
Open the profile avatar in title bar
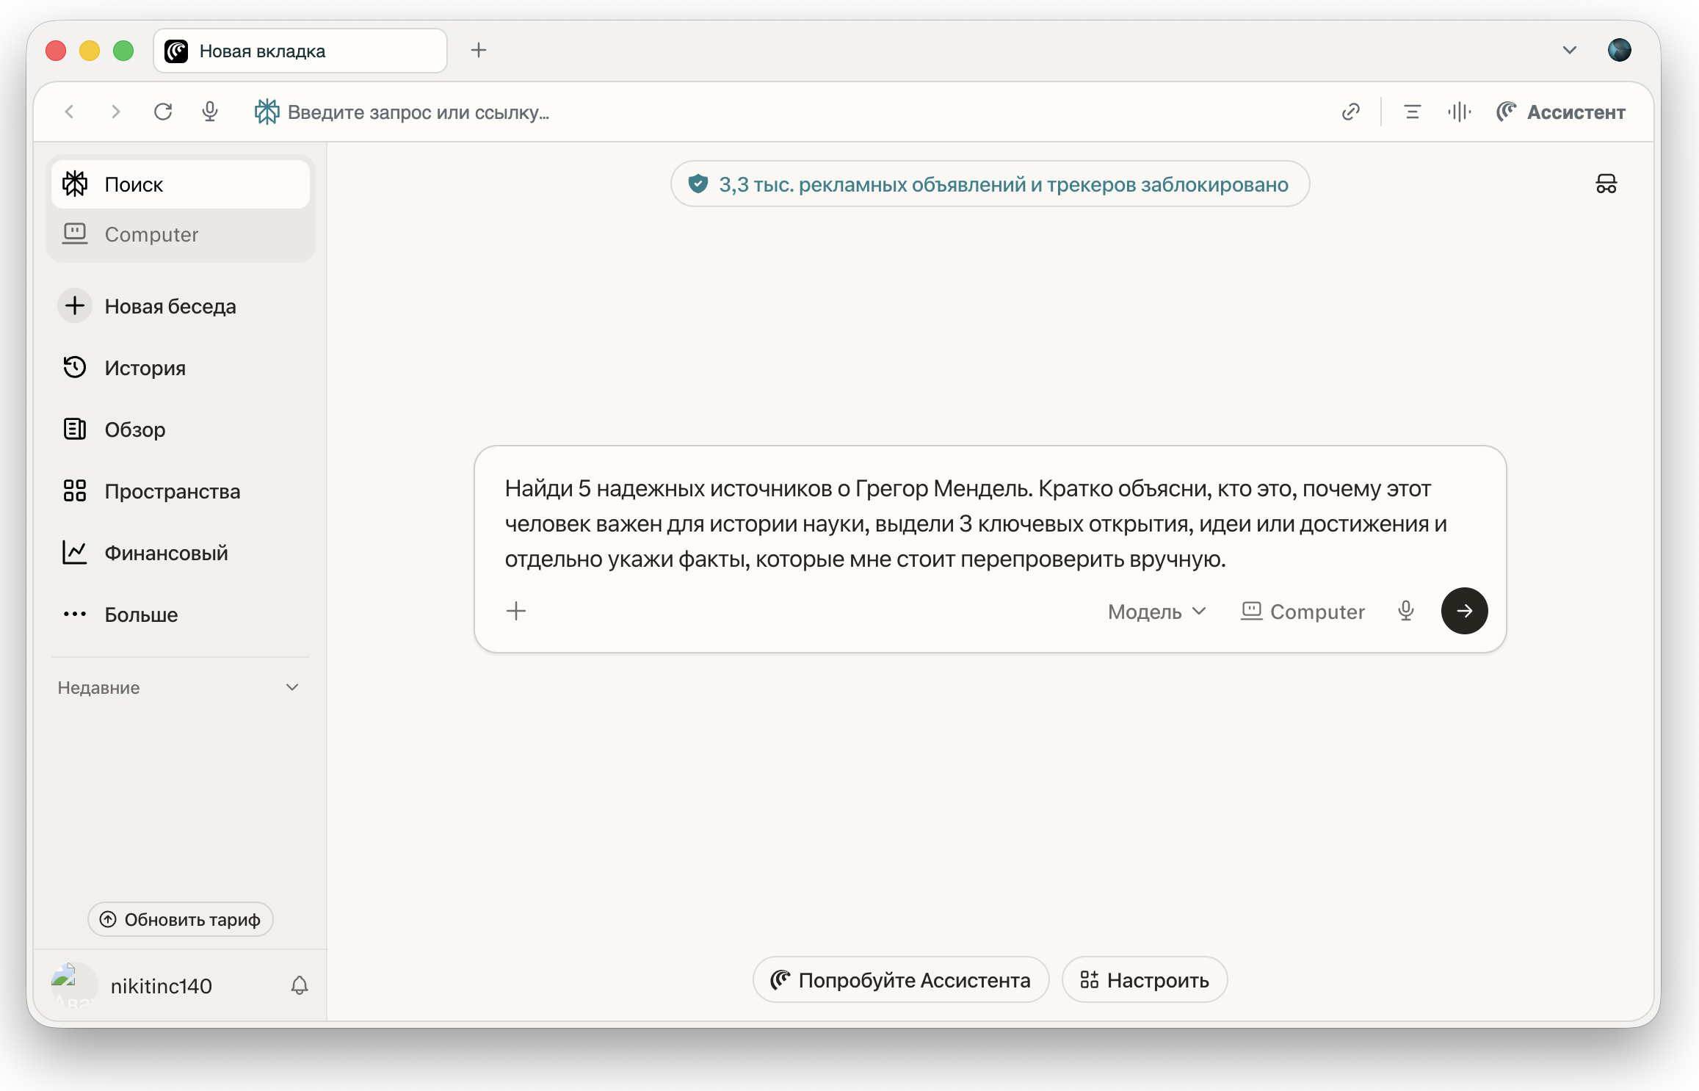(1619, 50)
